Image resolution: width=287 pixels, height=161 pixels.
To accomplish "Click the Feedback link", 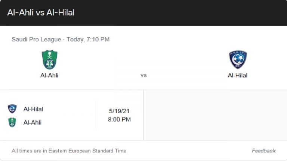I will [263, 151].
